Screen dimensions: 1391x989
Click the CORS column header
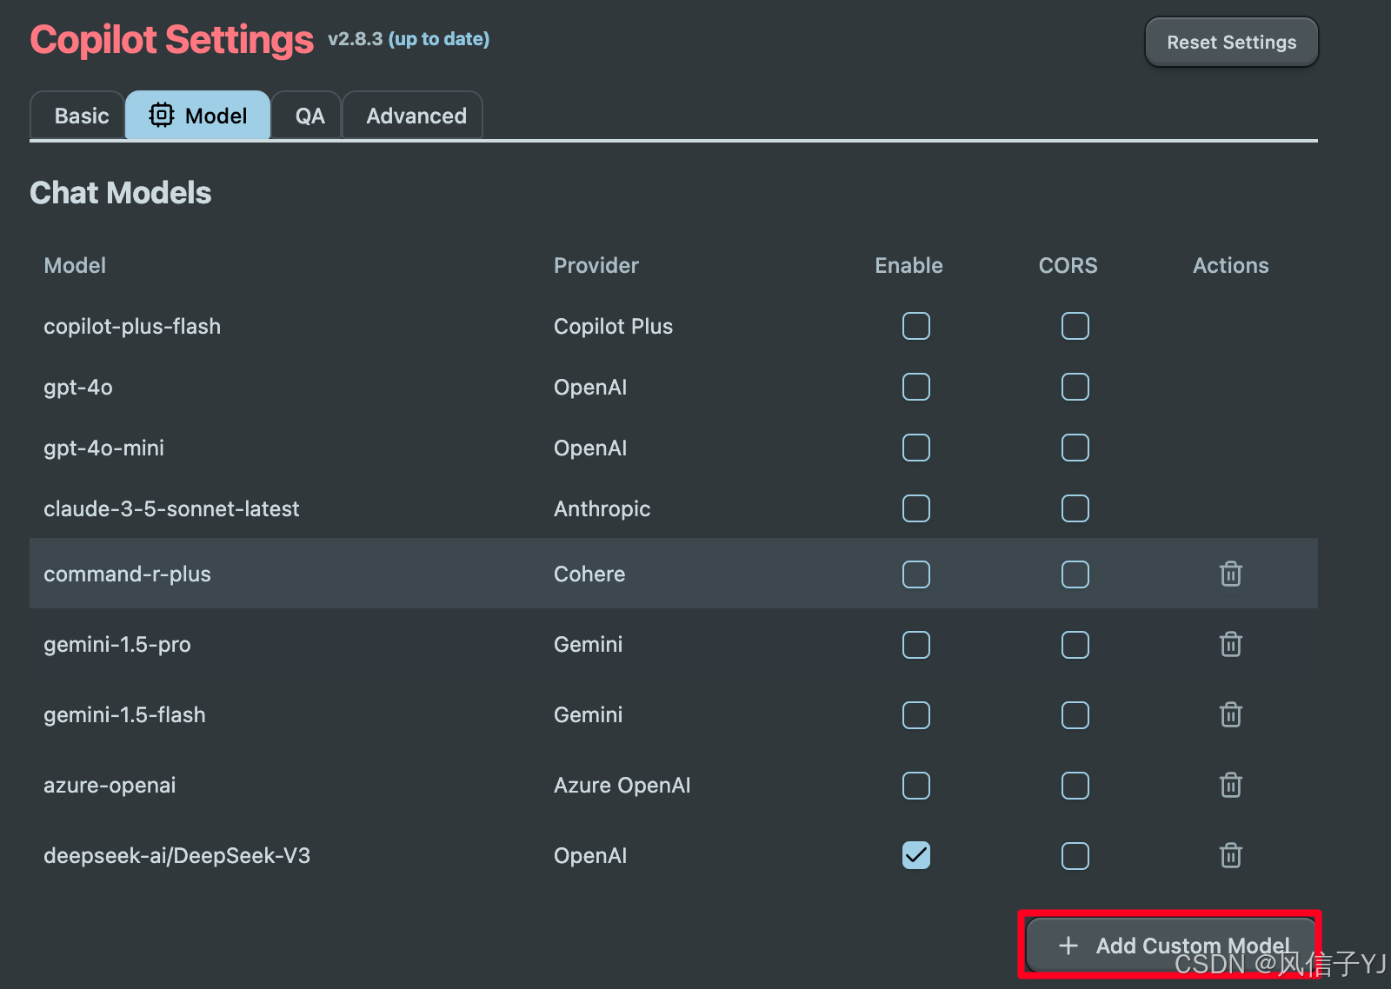[1068, 266]
